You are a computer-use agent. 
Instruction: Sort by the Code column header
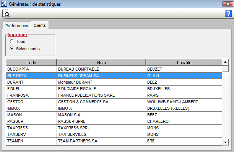[31, 63]
